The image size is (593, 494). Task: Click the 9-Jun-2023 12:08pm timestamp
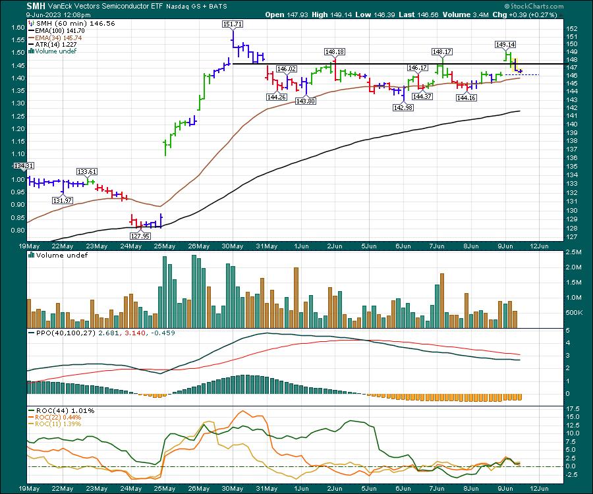click(x=59, y=15)
